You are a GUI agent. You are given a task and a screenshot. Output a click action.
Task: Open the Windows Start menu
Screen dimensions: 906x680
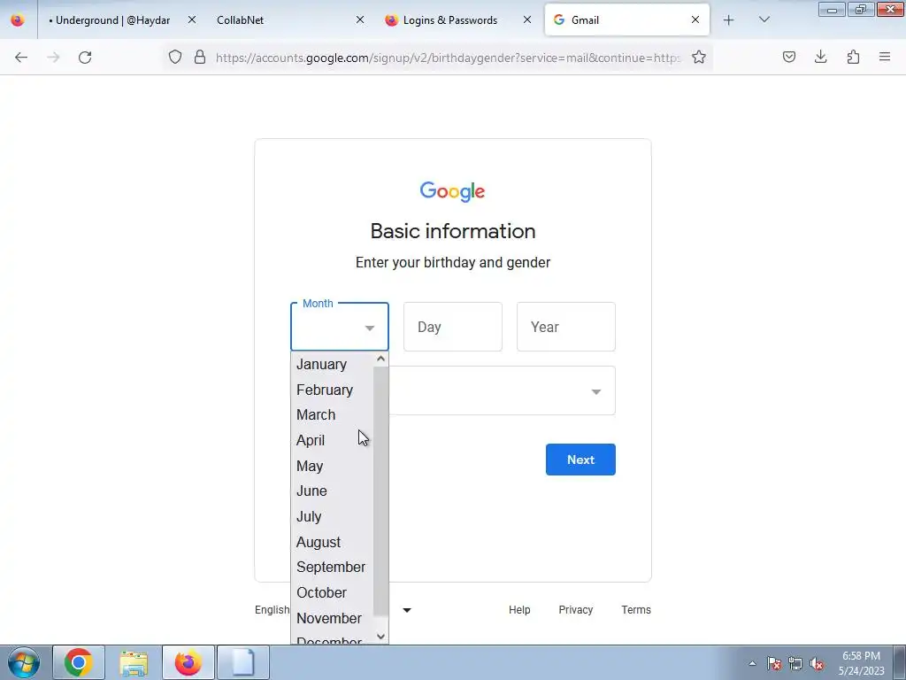tap(23, 662)
